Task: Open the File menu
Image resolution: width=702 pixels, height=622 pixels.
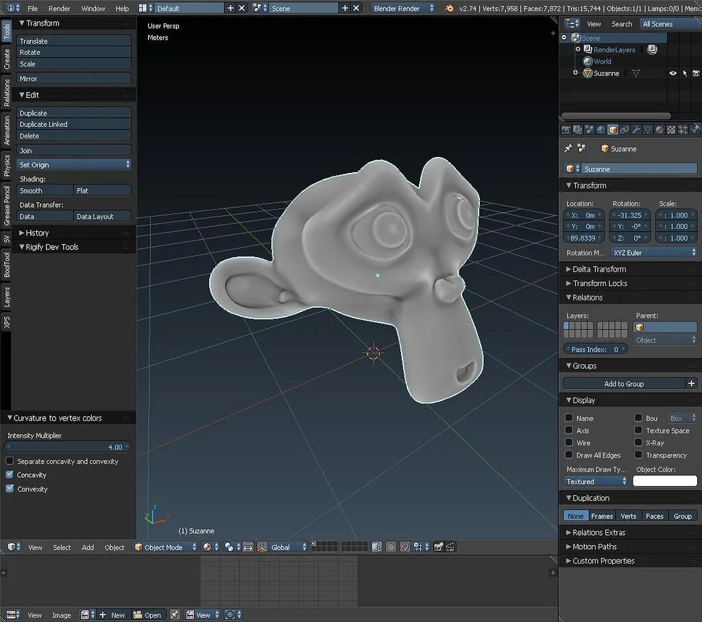Action: (33, 8)
